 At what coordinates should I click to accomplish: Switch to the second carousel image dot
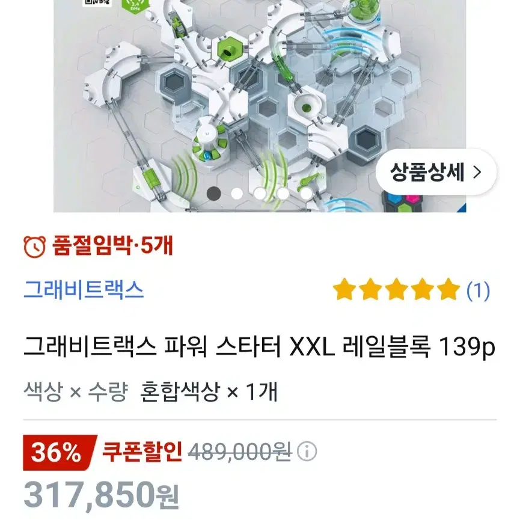click(237, 194)
